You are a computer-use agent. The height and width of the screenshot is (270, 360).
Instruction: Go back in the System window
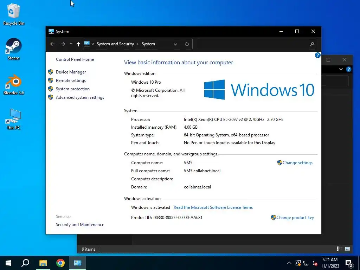pyautogui.click(x=52, y=44)
